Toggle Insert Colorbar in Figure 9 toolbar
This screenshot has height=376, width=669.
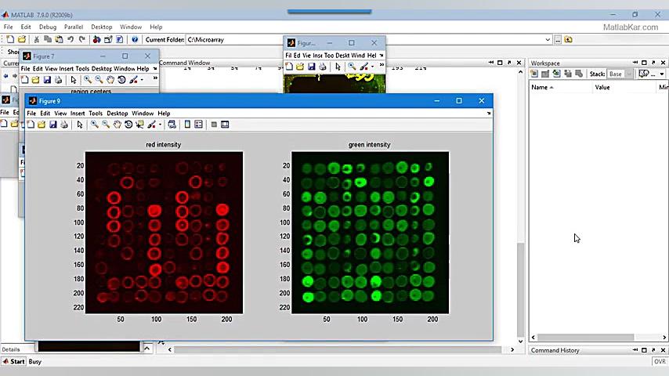tap(187, 125)
